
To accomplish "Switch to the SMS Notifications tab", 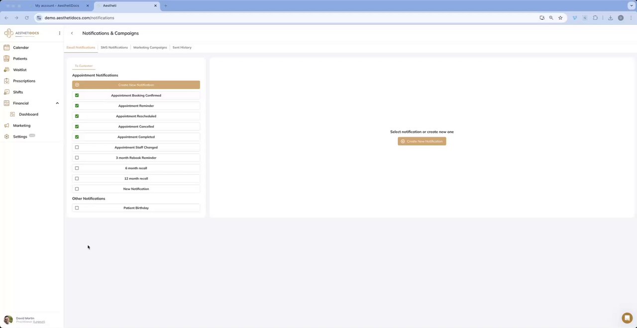I will click(114, 48).
